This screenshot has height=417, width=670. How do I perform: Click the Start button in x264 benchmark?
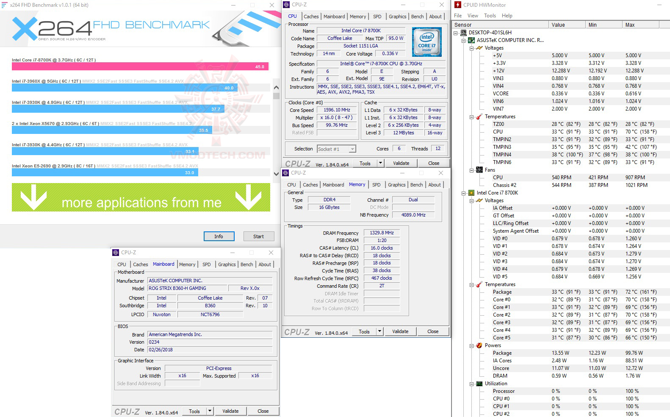tap(258, 236)
